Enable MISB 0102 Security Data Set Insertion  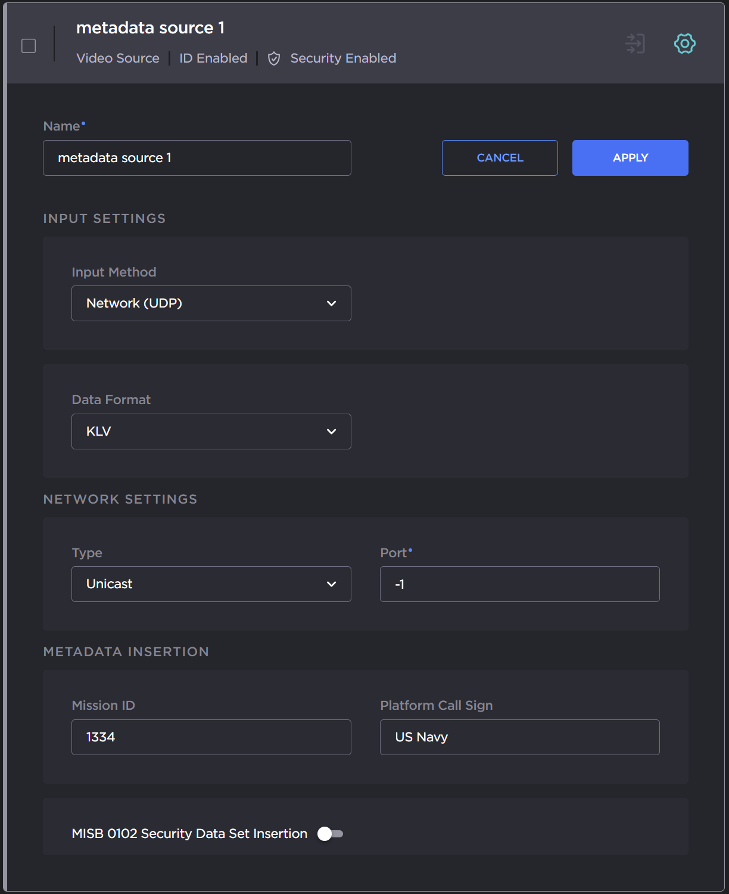pos(329,834)
